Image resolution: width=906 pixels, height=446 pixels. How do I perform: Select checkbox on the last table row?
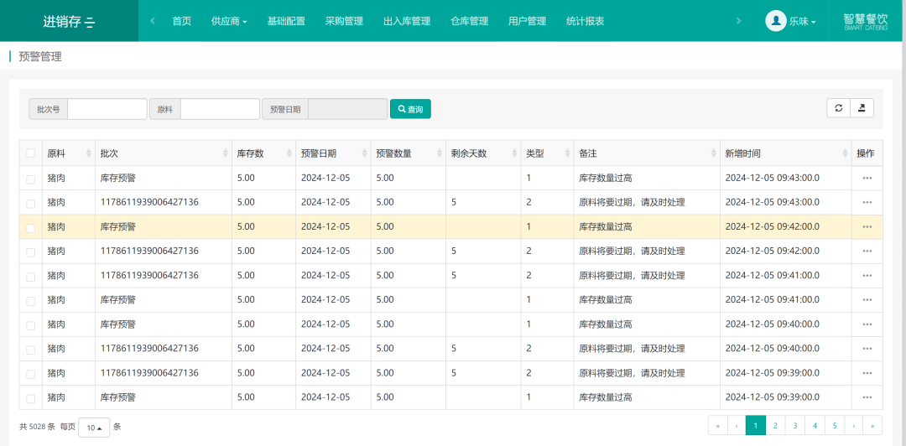click(31, 398)
